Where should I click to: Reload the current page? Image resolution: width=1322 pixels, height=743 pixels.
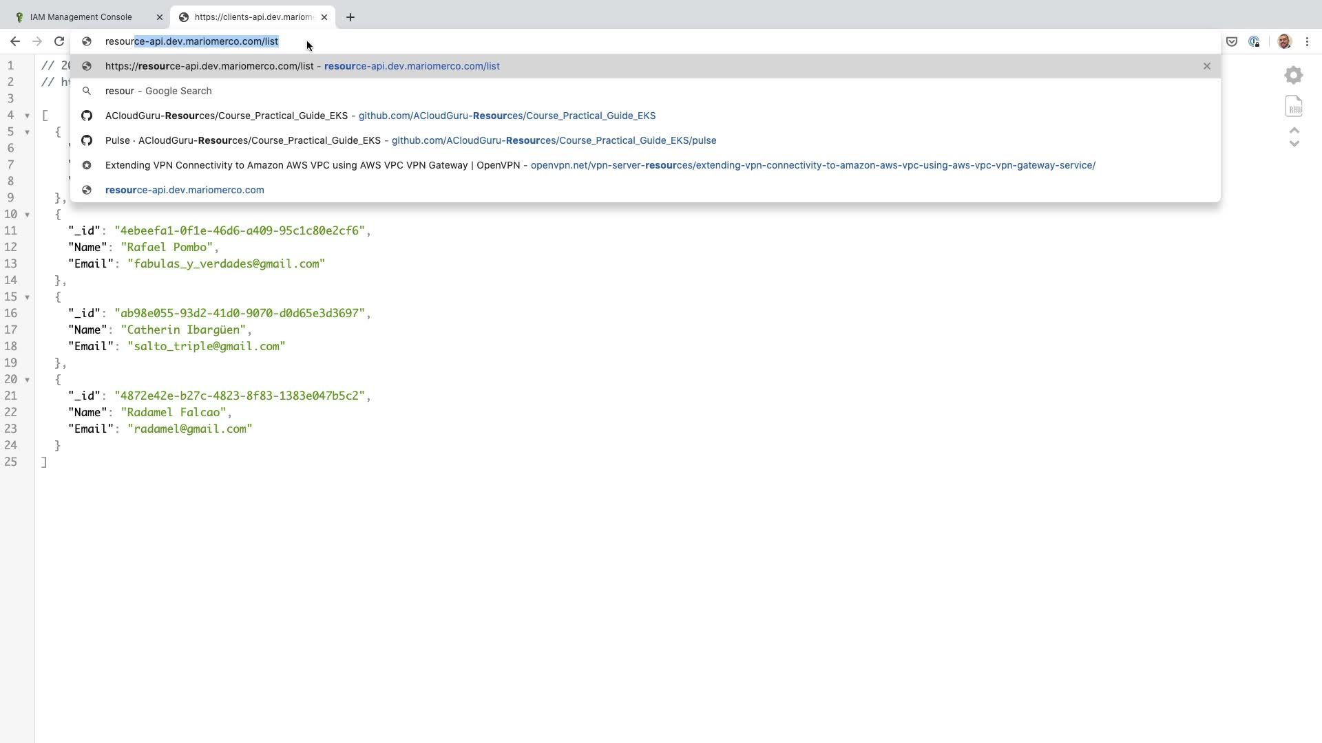(x=59, y=41)
